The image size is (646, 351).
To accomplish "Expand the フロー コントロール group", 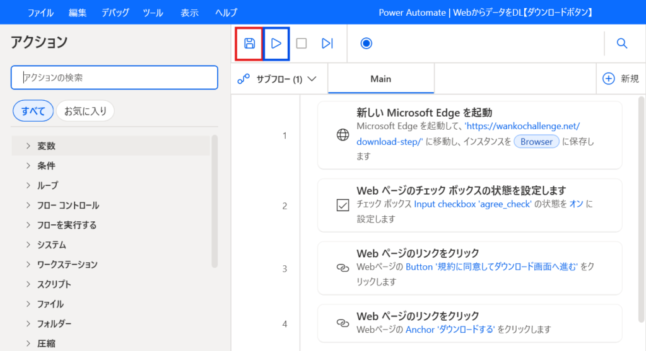I will pyautogui.click(x=110, y=205).
